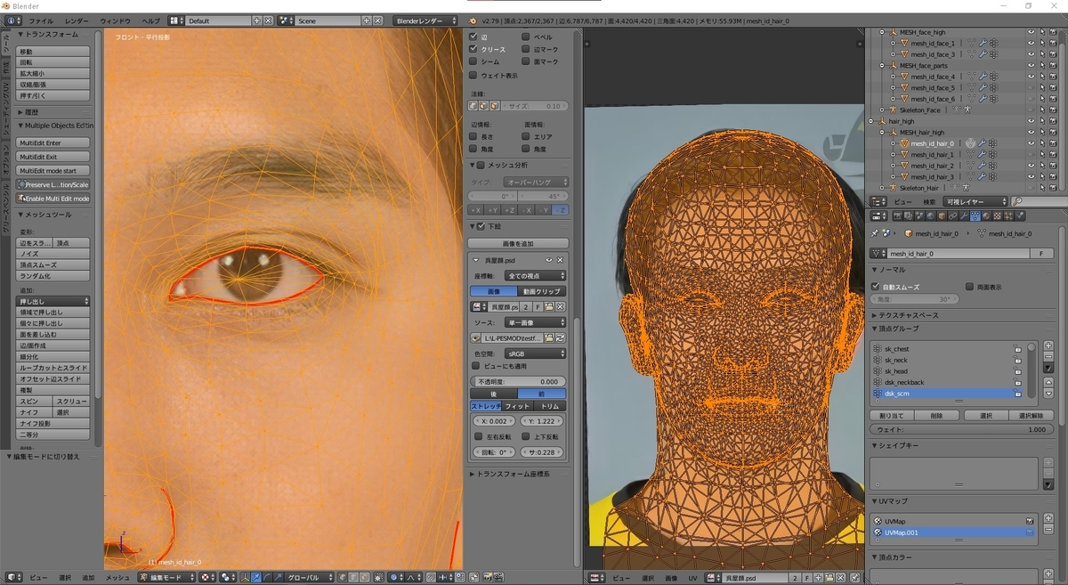The image size is (1068, 585).
Task: Open the 可視レイヤー outliner filter dropdown
Action: tap(975, 202)
